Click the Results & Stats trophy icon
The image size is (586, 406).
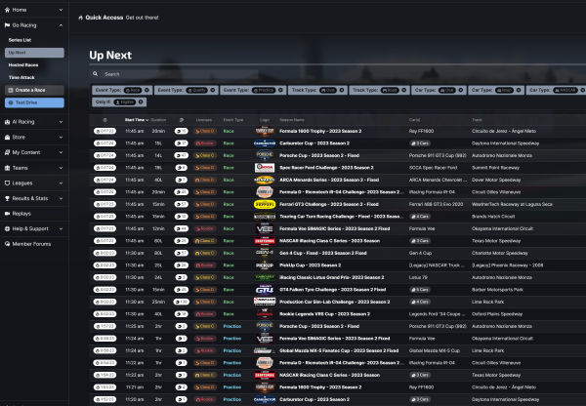click(x=7, y=198)
